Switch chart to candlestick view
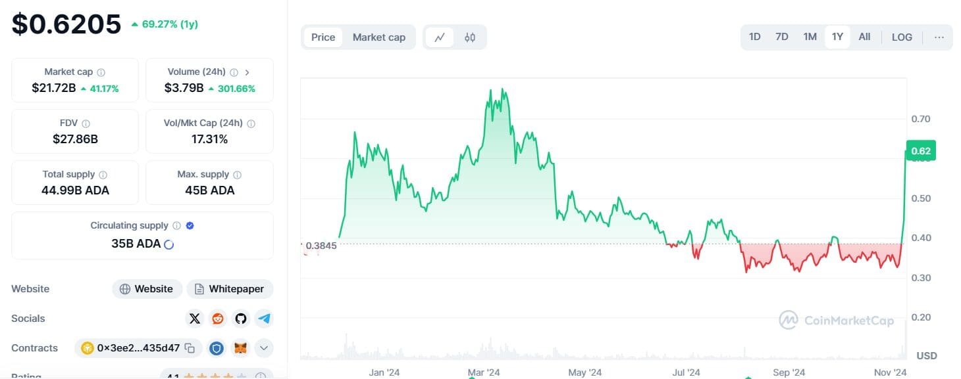 point(471,37)
